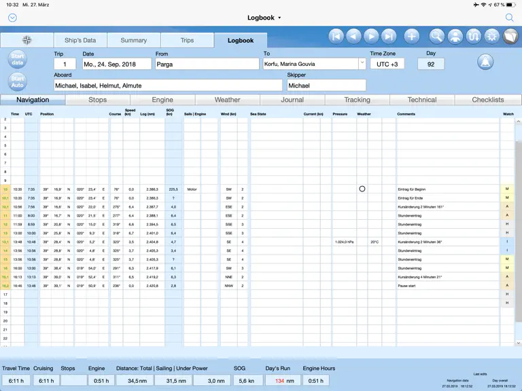Open the compass home tab
Screen dimensions: 522x391
coord(27,40)
